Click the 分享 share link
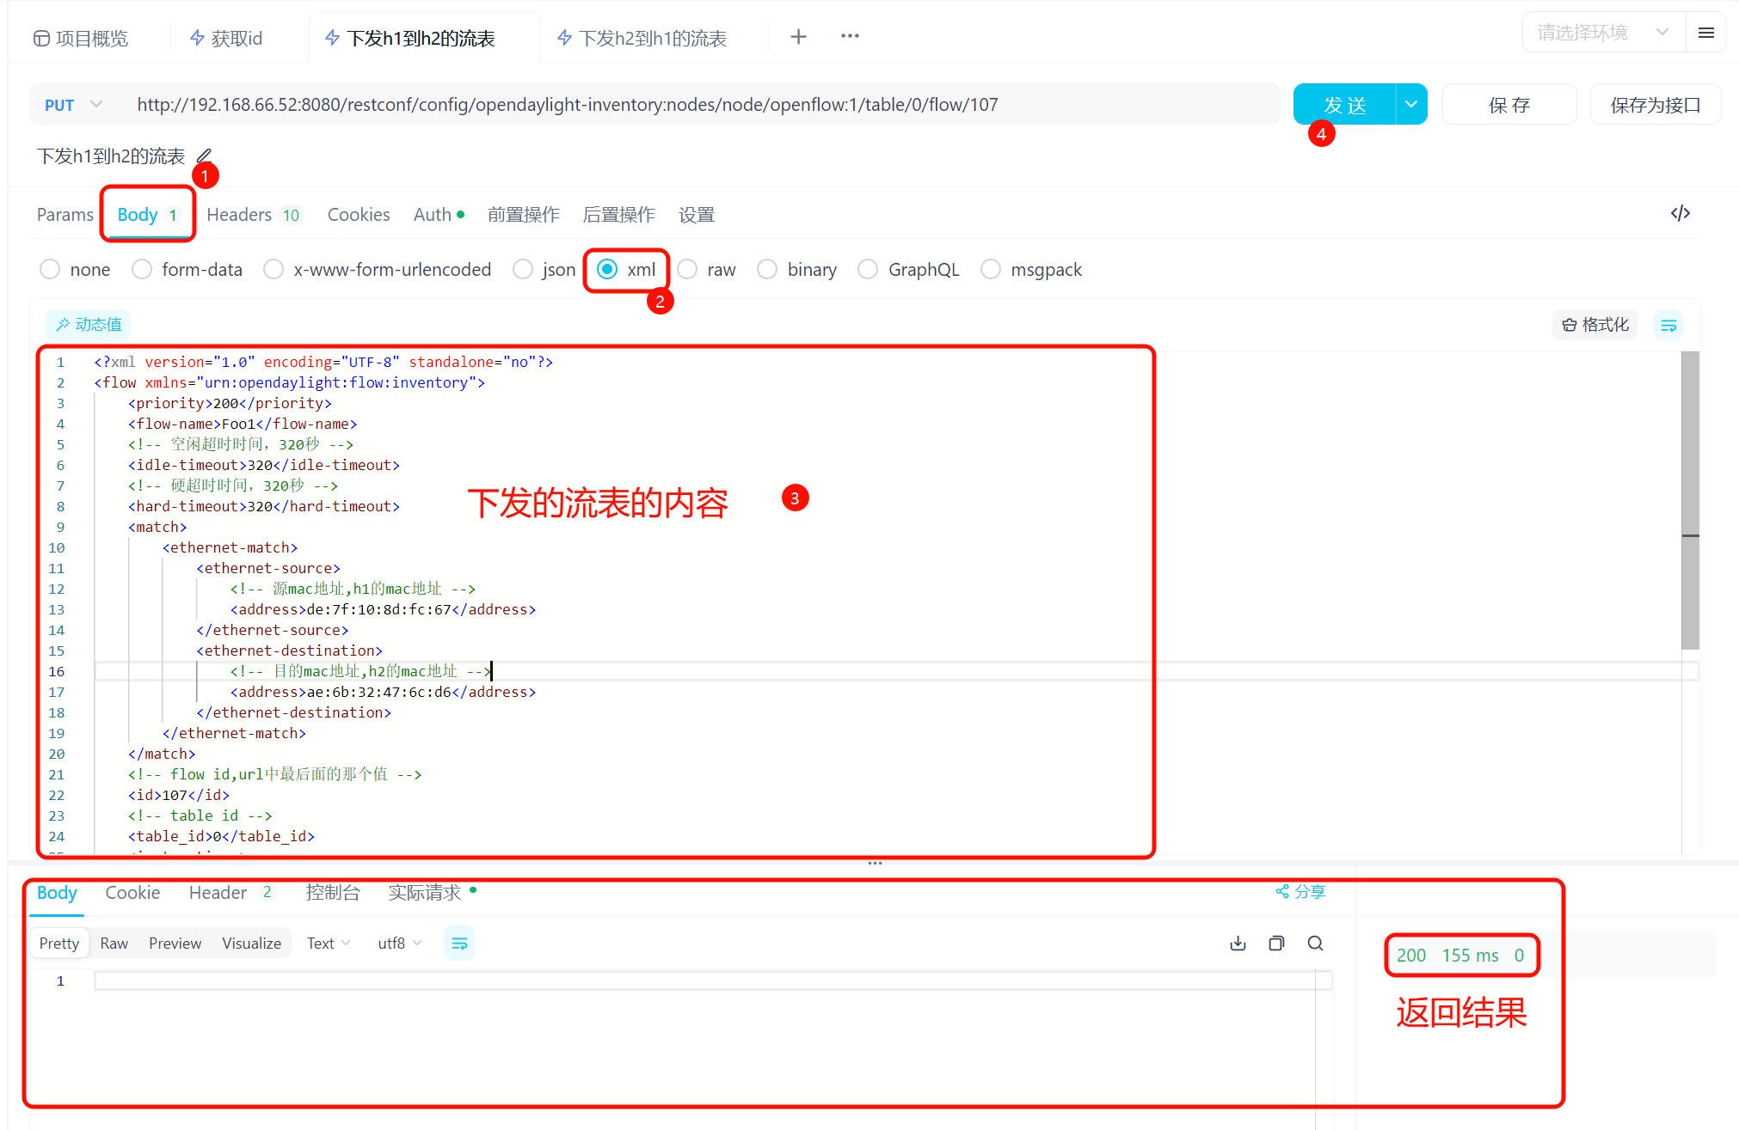Viewport: 1739px width, 1130px height. [x=1300, y=892]
